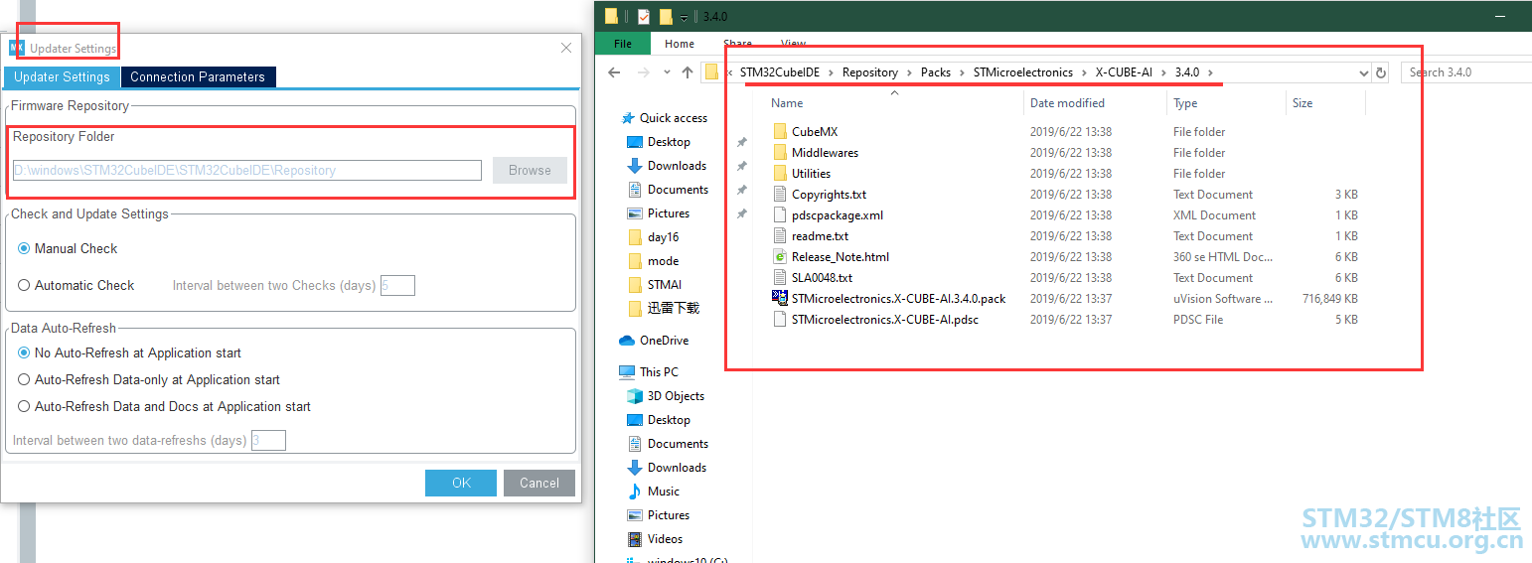The width and height of the screenshot is (1532, 563).
Task: Click the STMicroelectronics breadcrumb segment
Action: (x=1023, y=72)
